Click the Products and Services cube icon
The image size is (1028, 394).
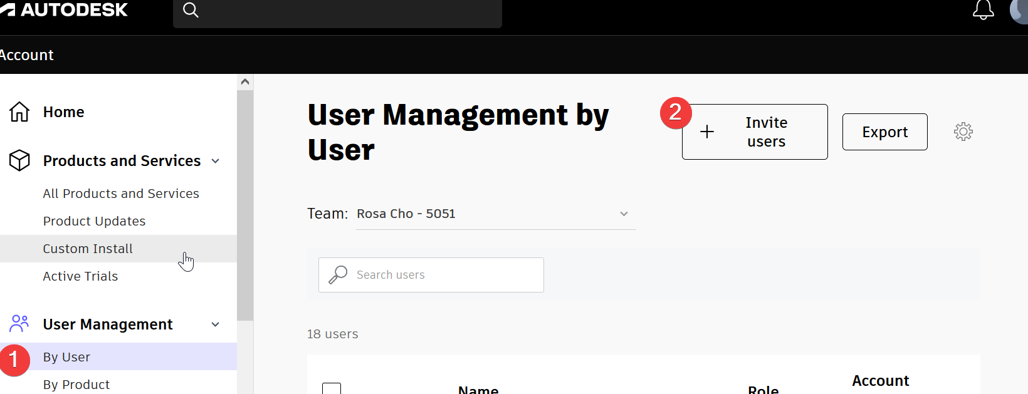click(x=19, y=160)
